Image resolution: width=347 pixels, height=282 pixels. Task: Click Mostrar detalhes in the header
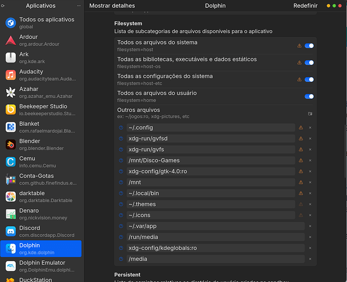tap(112, 6)
